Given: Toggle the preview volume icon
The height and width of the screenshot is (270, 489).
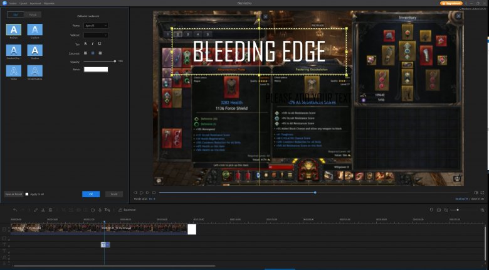Looking at the screenshot, I should [x=476, y=193].
